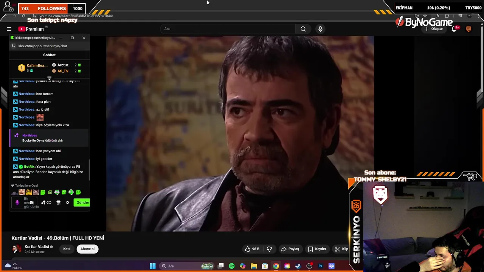
Task: Open the weather widget showing 7°C Bulutlu
Action: 13,266
